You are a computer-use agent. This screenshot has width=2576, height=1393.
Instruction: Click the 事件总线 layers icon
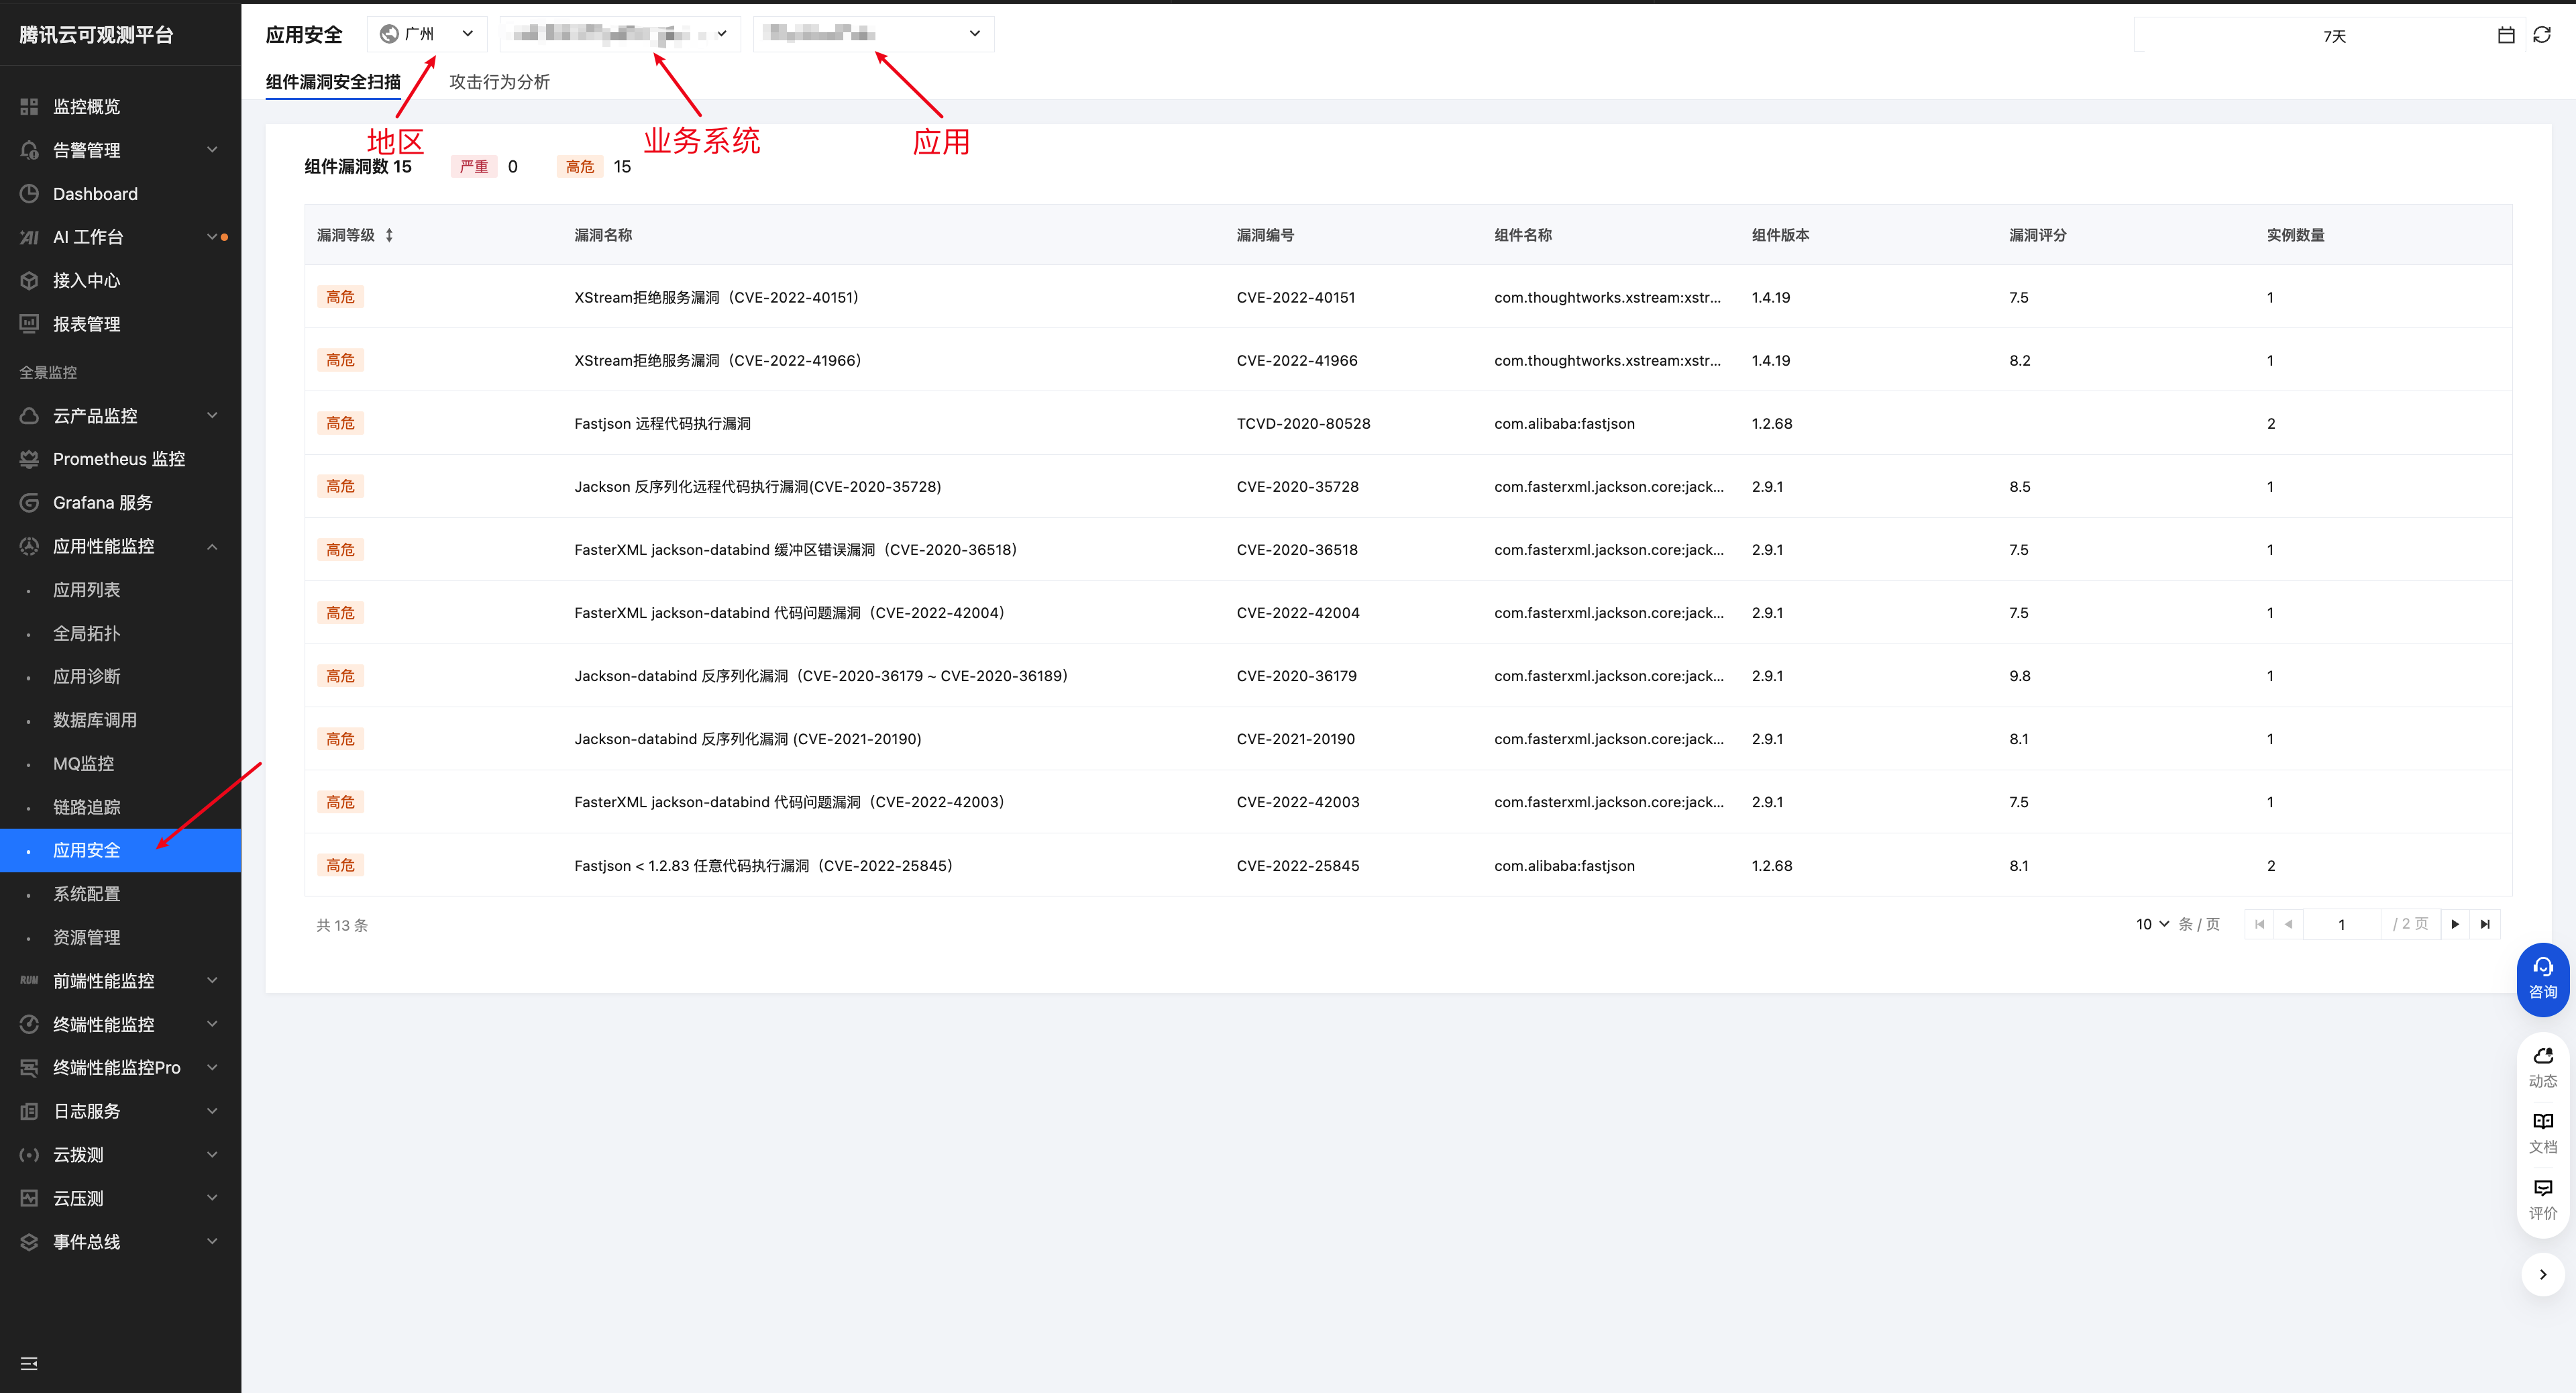[29, 1242]
